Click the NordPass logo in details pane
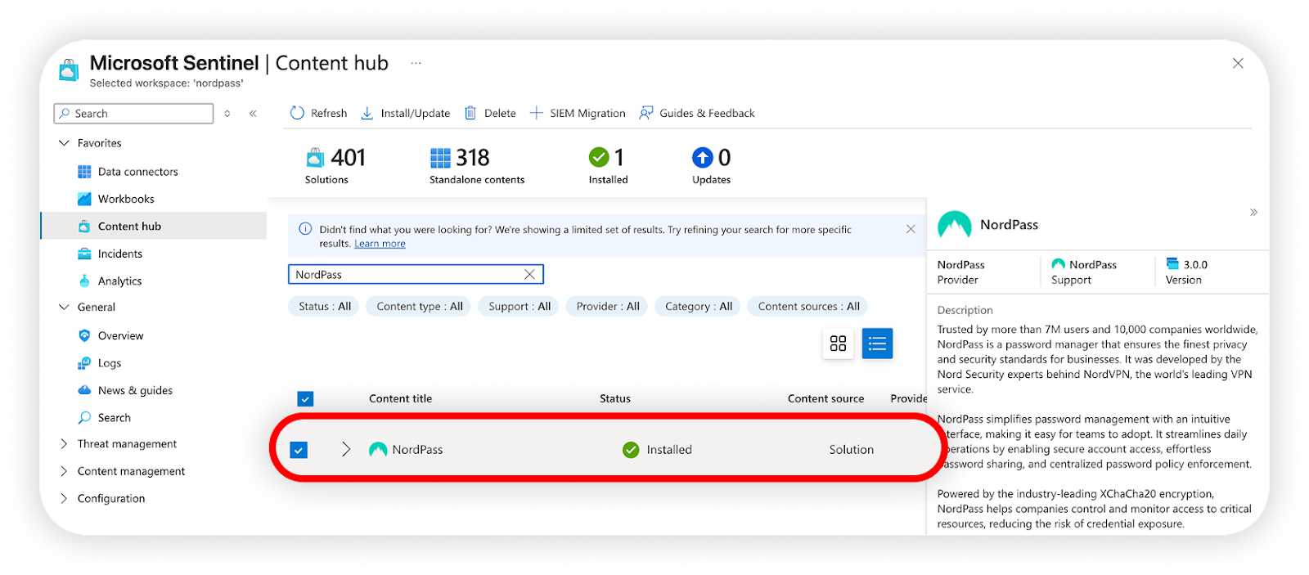This screenshot has width=1309, height=575. point(954,224)
